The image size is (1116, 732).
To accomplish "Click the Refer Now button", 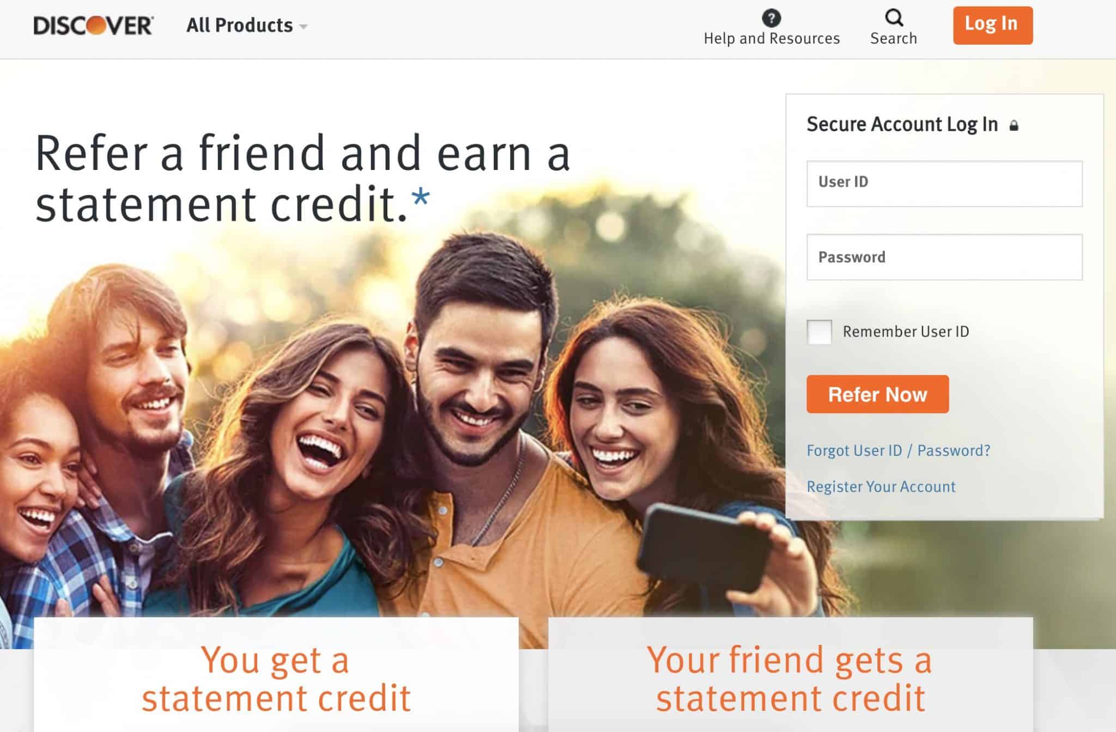I will 877,394.
